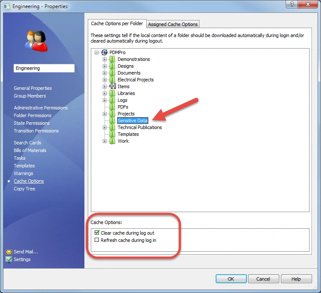321x293 pixels.
Task: Expand the Work folder
Action: click(x=104, y=141)
